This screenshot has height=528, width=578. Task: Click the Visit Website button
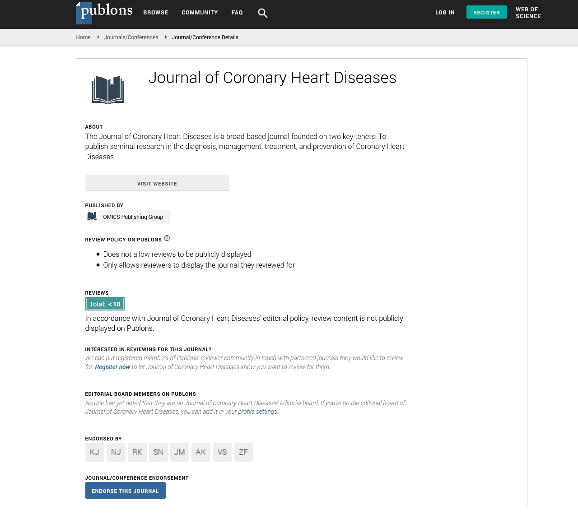coord(157,183)
